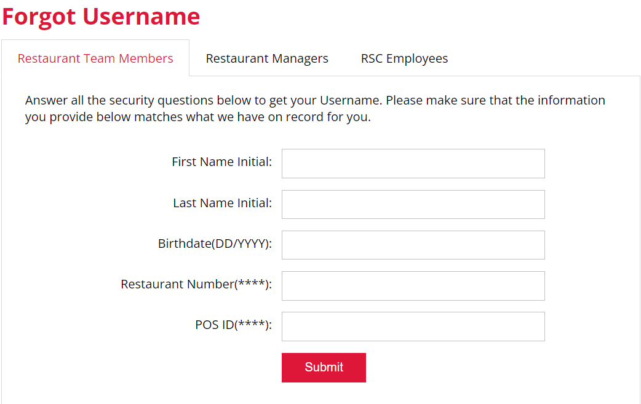The image size is (641, 404).
Task: Click the word "Birthdate" in its label
Action: [x=185, y=244]
